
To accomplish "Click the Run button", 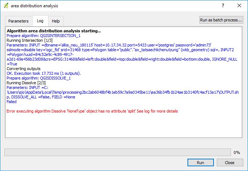I will (201, 163).
